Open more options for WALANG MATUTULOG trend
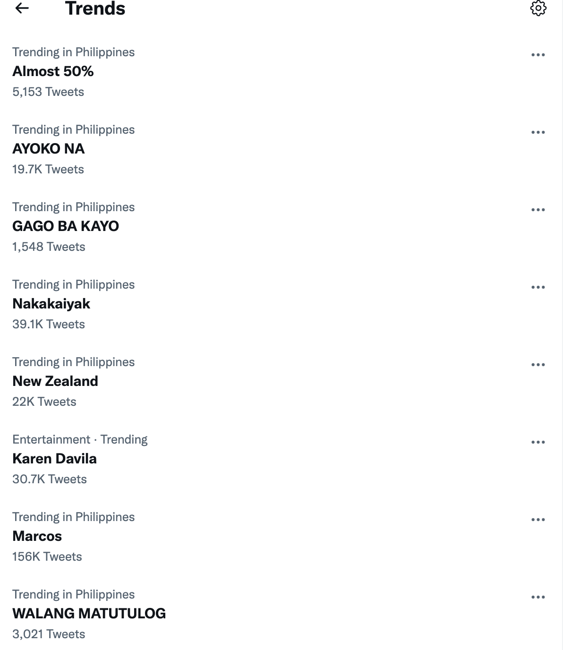563x650 pixels. (x=538, y=597)
